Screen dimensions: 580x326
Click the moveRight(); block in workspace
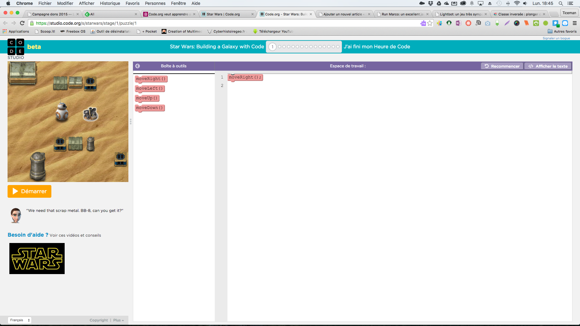pyautogui.click(x=245, y=77)
